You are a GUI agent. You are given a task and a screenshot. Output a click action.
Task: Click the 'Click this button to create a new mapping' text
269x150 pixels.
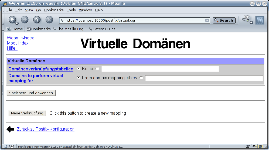[88, 113]
